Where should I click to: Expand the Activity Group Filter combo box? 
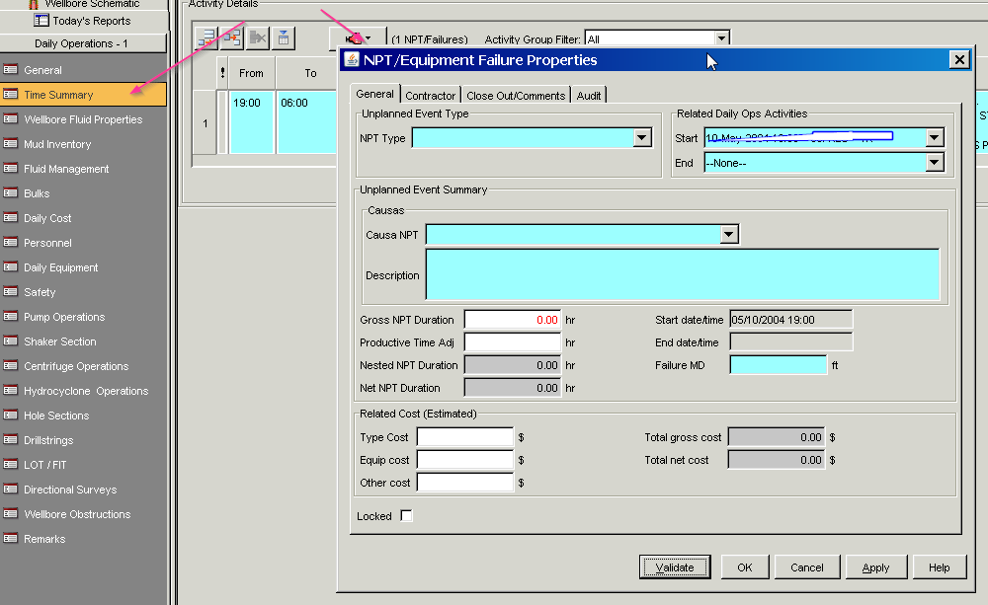click(722, 36)
